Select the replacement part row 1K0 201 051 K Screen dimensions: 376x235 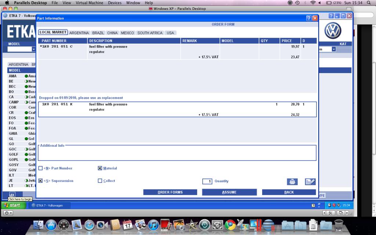[177, 109]
